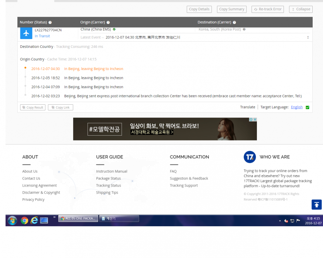Viewport: 323px width, 258px height.
Task: Click the Copy Details button
Action: click(x=199, y=9)
